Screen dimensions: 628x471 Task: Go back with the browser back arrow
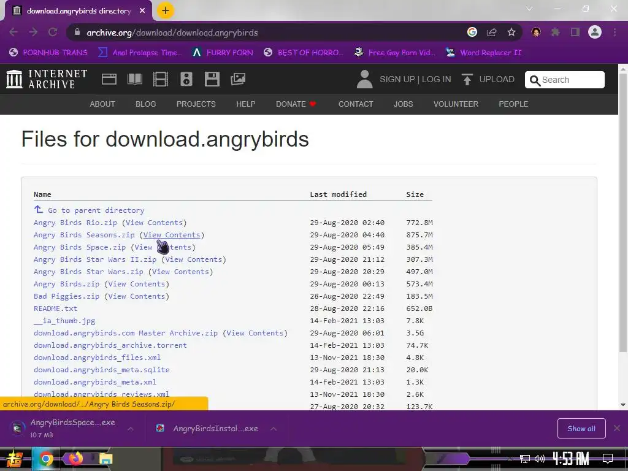click(x=13, y=32)
